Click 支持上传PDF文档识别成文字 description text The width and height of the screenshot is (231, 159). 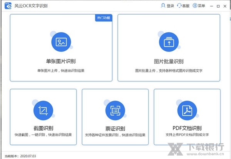[x=187, y=134]
